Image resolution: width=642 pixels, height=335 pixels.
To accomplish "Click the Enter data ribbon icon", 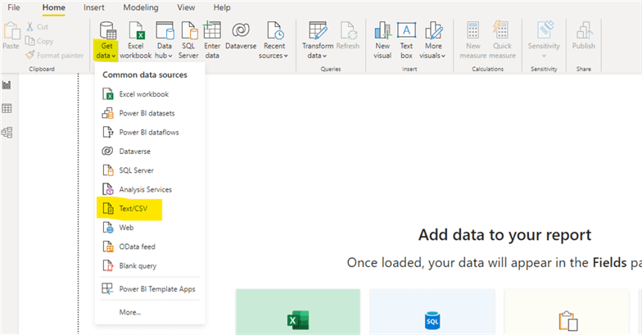I will tap(212, 41).
